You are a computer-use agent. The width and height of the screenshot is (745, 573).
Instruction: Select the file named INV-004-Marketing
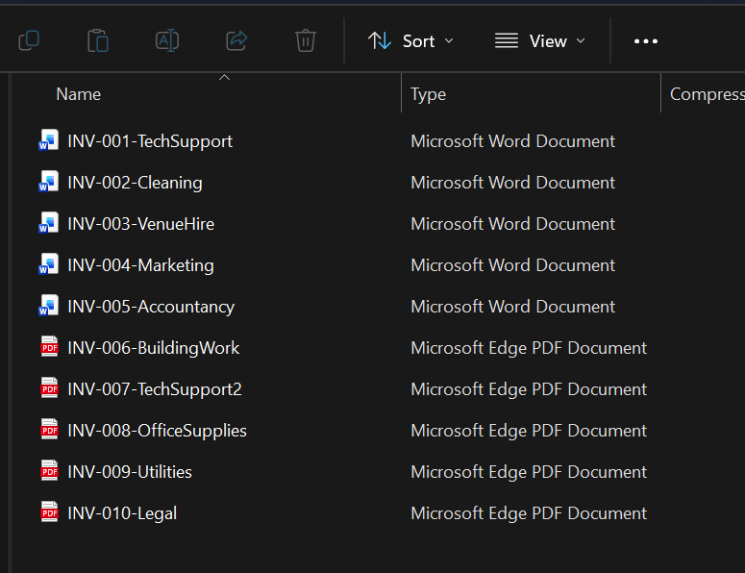[140, 265]
